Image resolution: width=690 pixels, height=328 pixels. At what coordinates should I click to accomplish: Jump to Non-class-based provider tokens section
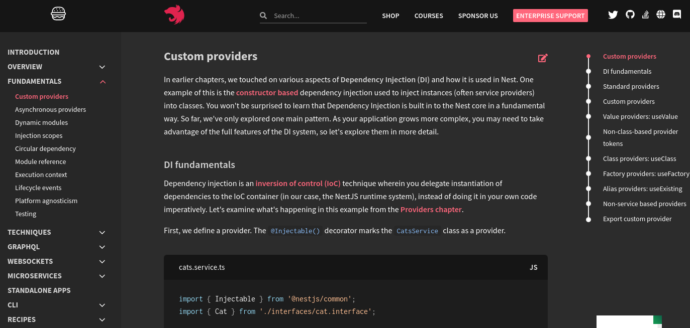pos(641,137)
